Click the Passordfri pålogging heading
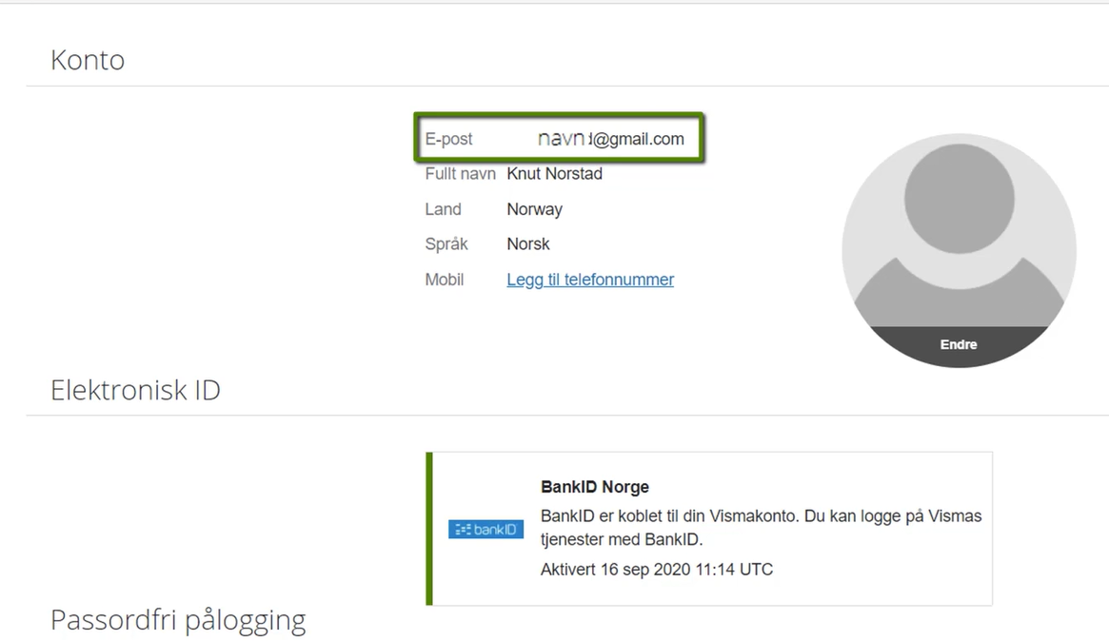 tap(177, 620)
